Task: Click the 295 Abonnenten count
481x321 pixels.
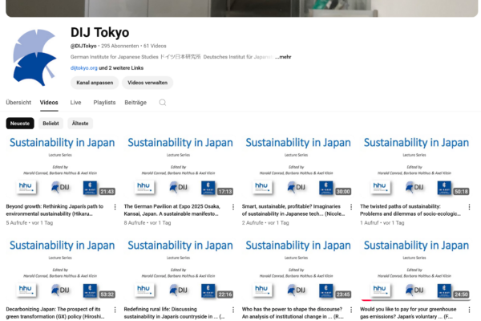Action: (120, 46)
